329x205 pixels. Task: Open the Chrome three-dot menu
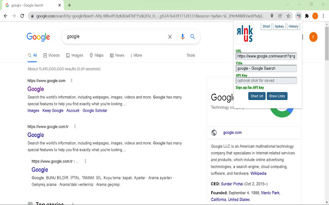(323, 16)
